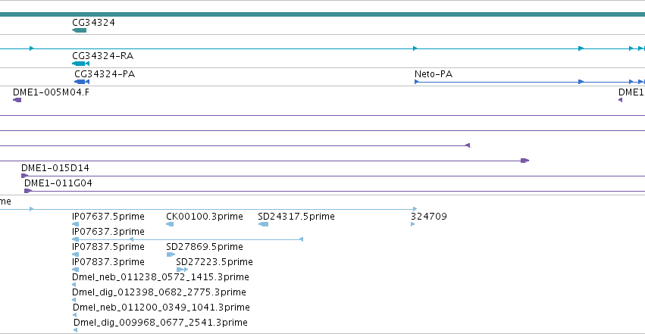Select the CK00100.3prime EST arrow
The width and height of the screenshot is (645, 334).
coord(170,224)
